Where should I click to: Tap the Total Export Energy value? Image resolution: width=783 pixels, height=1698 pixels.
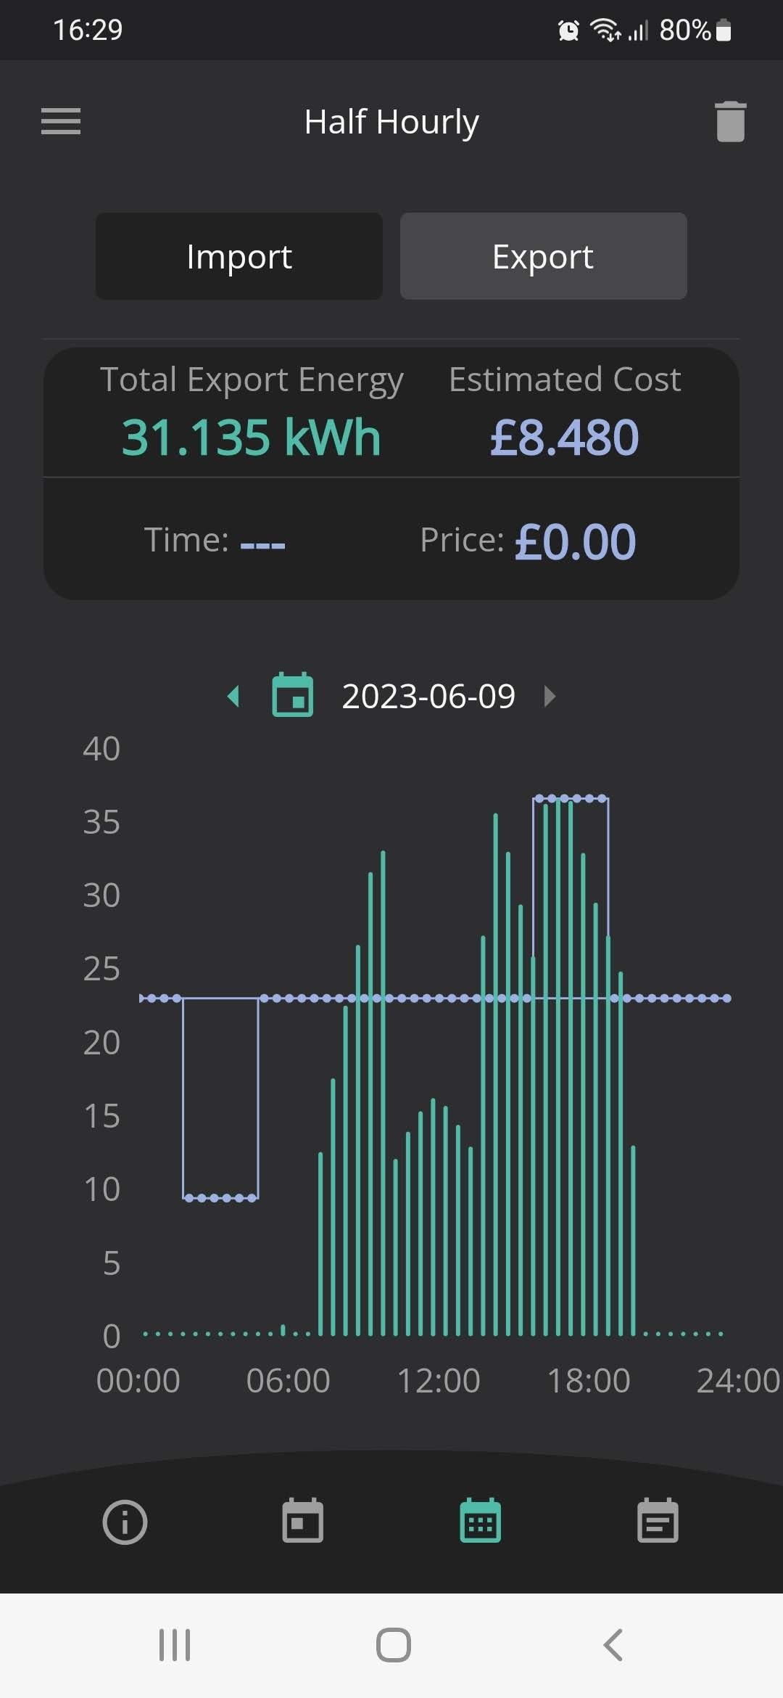tap(251, 438)
